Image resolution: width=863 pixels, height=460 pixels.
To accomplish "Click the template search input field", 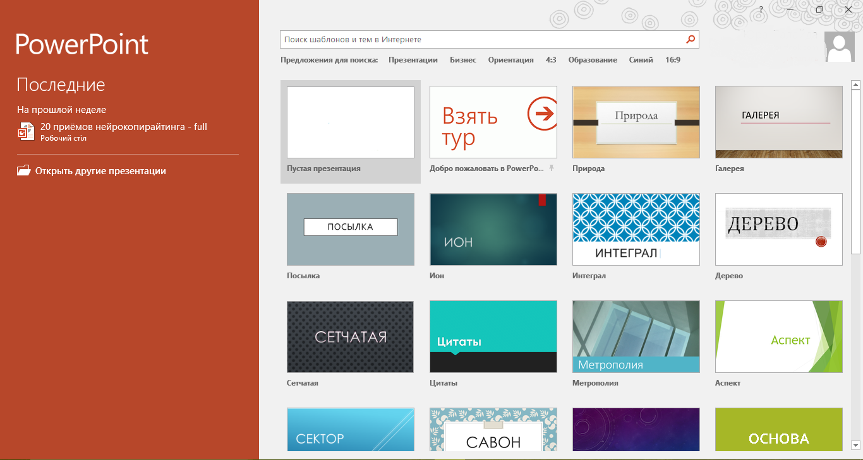I will [480, 40].
